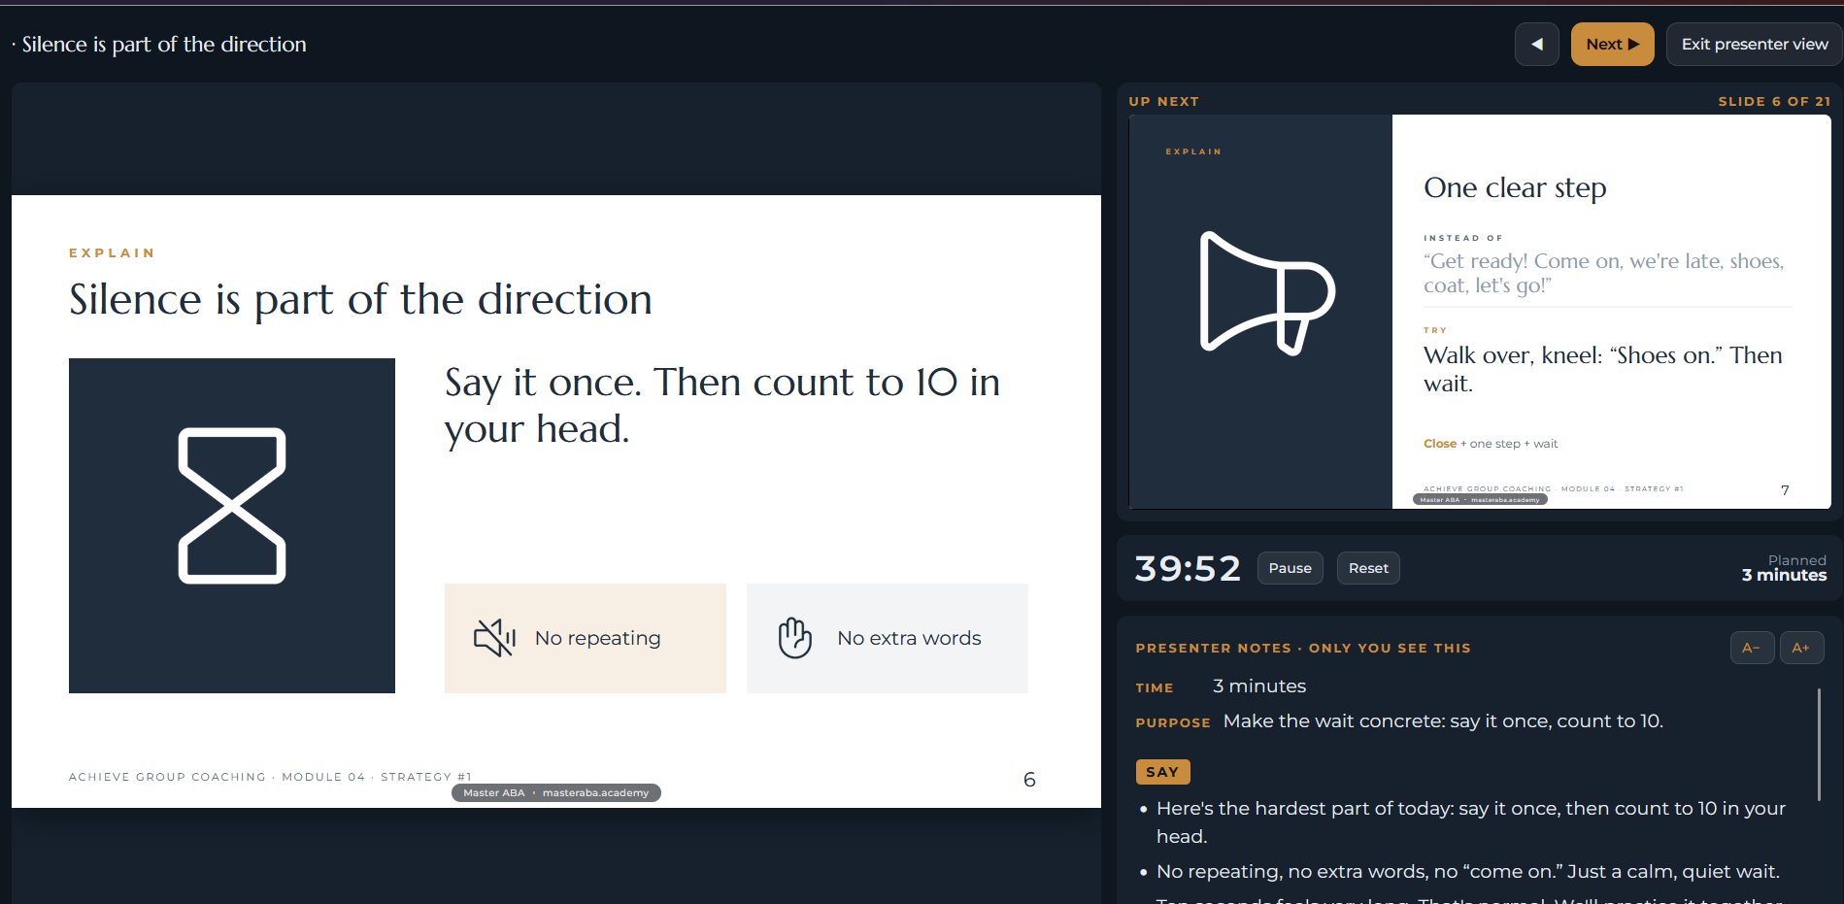
Task: Click the timer reading 39:52
Action: (1188, 568)
